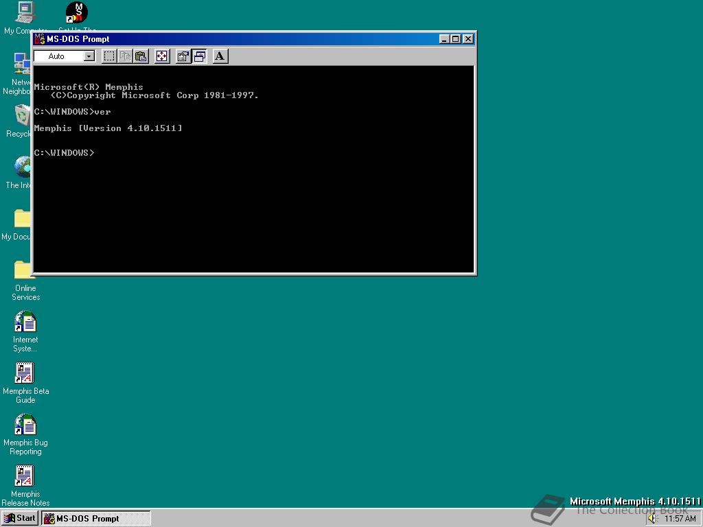Image resolution: width=703 pixels, height=527 pixels.
Task: Toggle the Full screen toolbar icon
Action: click(x=162, y=56)
